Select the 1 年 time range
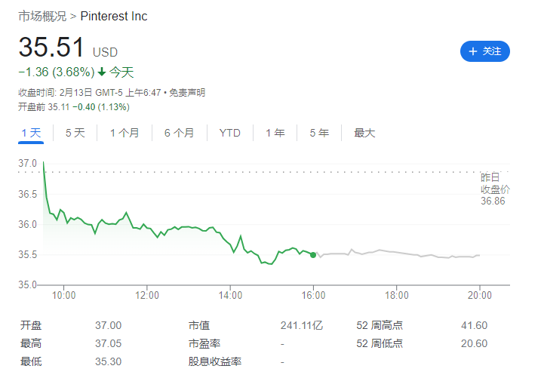This screenshot has width=541, height=375. coord(275,133)
